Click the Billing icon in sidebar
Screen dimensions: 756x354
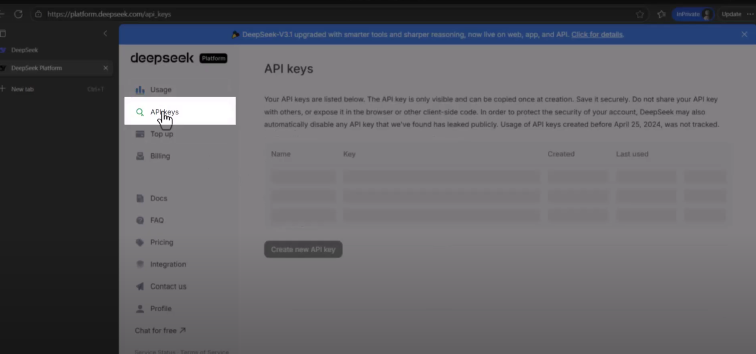(x=140, y=156)
